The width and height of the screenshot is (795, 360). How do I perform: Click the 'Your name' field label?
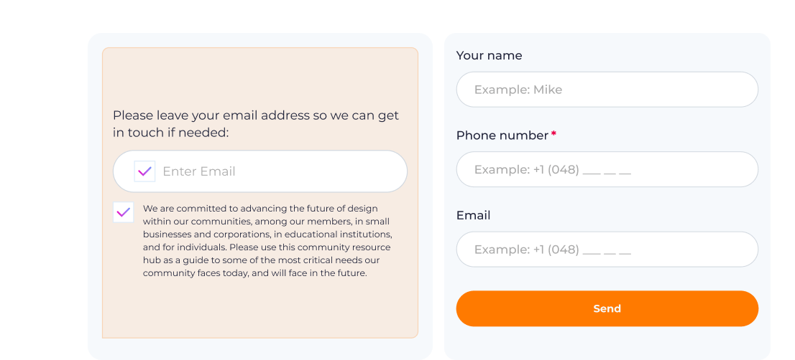click(489, 56)
